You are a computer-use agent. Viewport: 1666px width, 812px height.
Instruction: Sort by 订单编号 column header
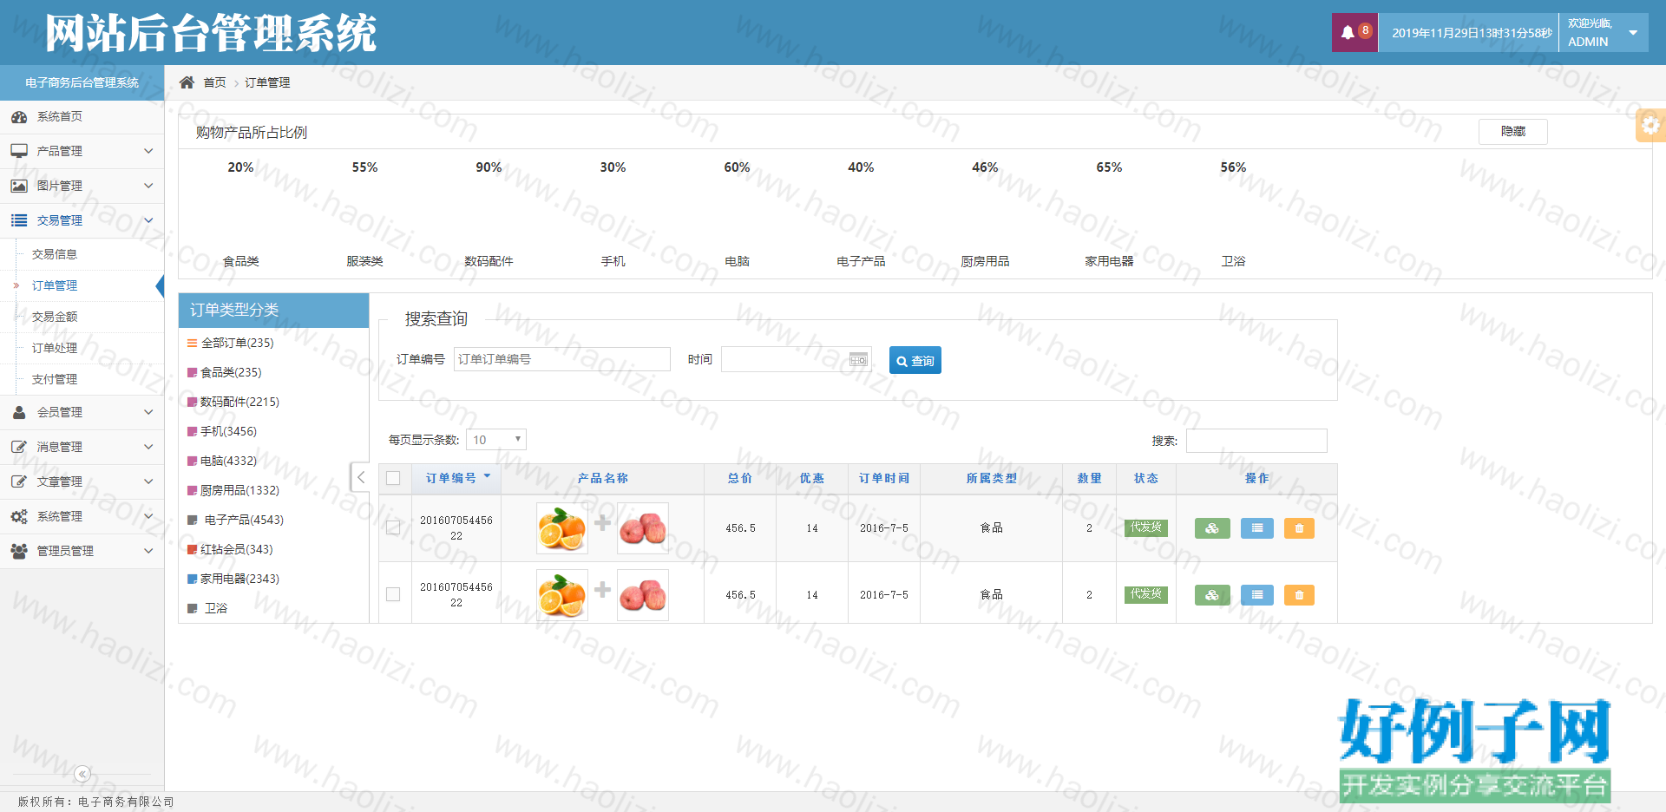[457, 479]
